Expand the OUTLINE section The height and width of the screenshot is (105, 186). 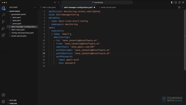[x=13, y=100]
